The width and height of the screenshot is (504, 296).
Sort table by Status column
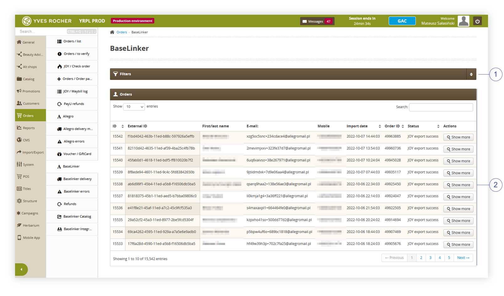[423, 126]
